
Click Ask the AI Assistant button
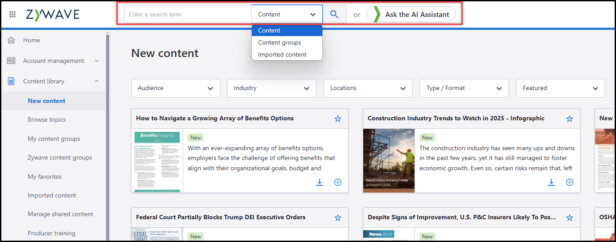[411, 14]
